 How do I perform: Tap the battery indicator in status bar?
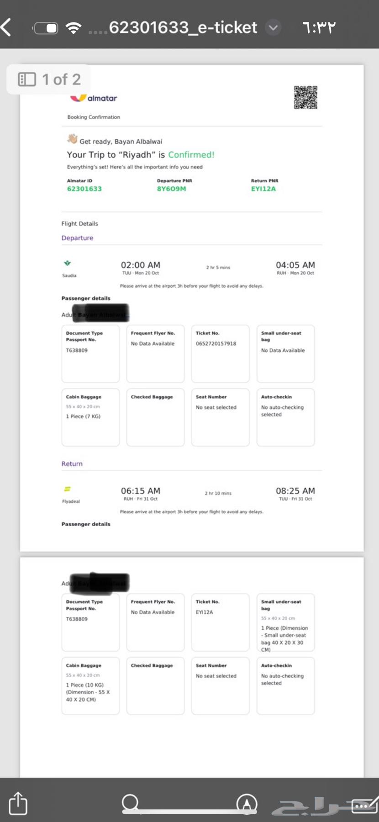click(x=46, y=28)
